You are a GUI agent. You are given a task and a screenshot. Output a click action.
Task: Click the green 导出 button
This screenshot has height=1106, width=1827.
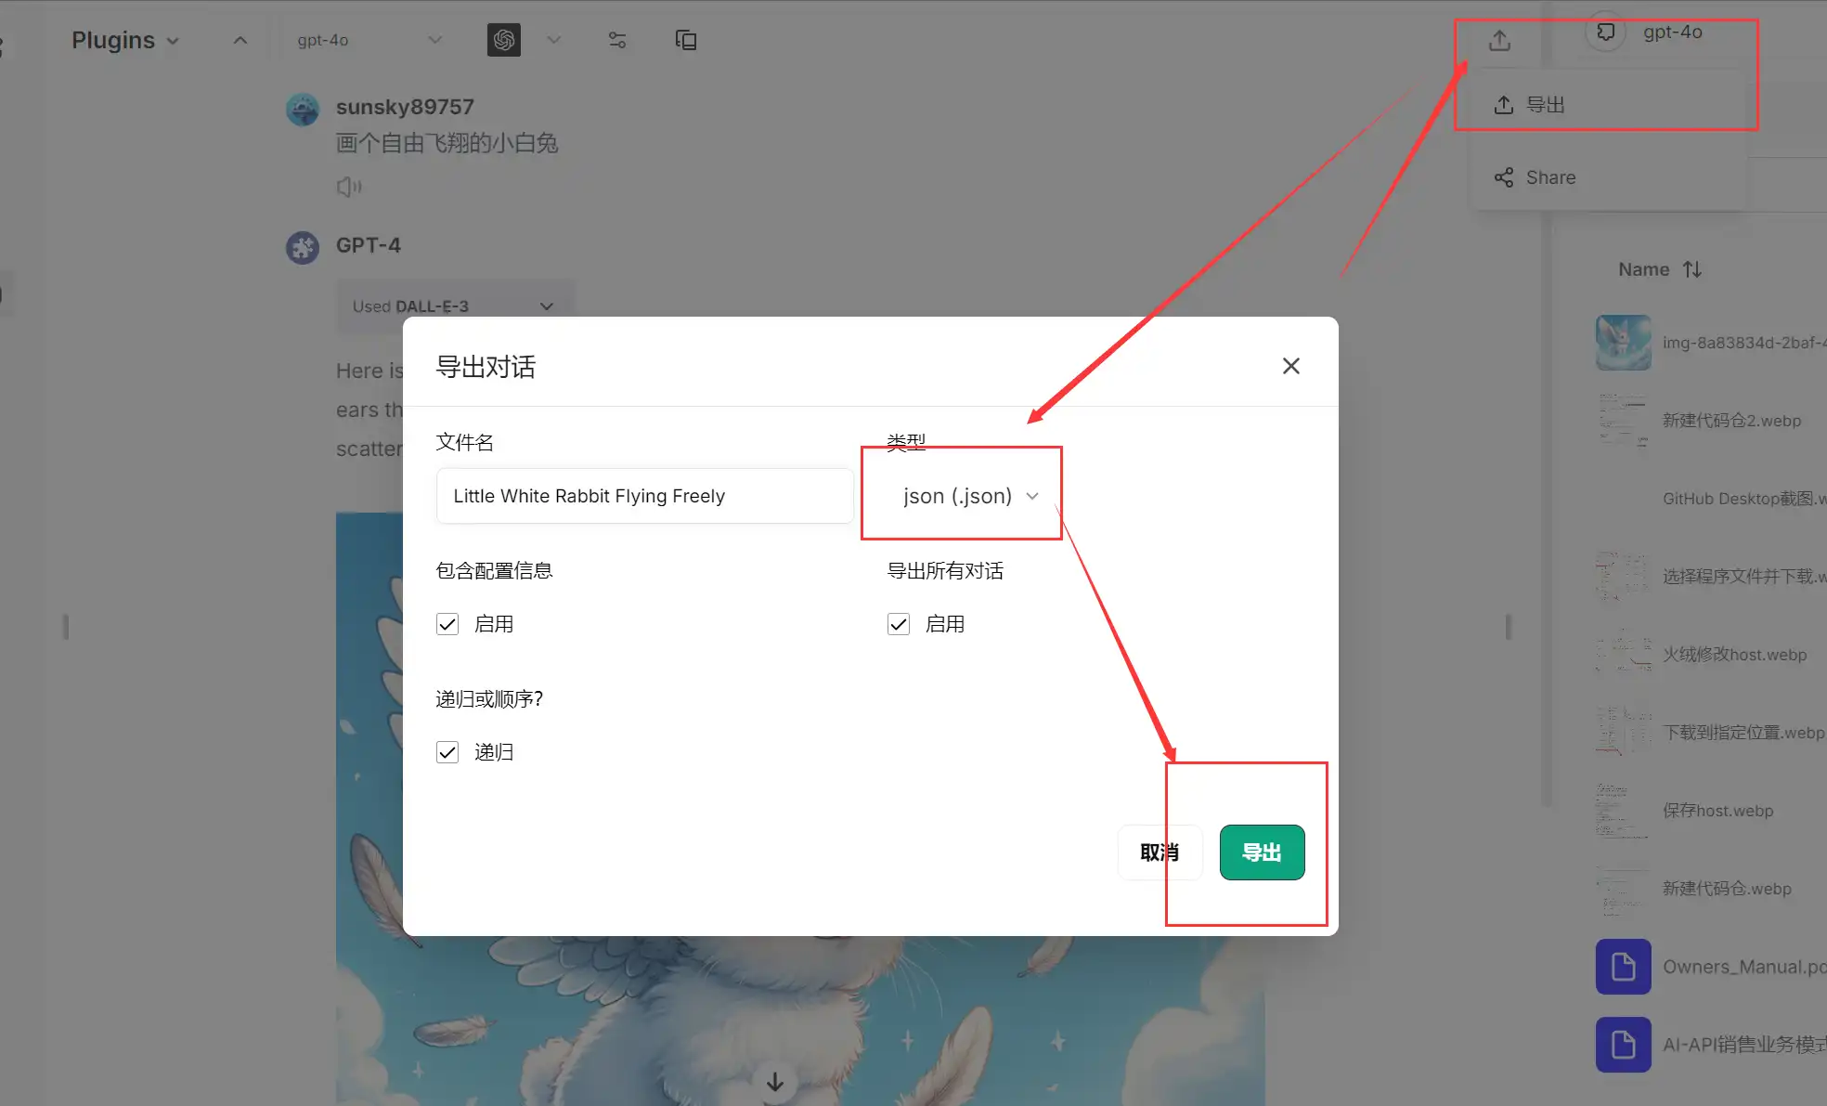(x=1260, y=852)
